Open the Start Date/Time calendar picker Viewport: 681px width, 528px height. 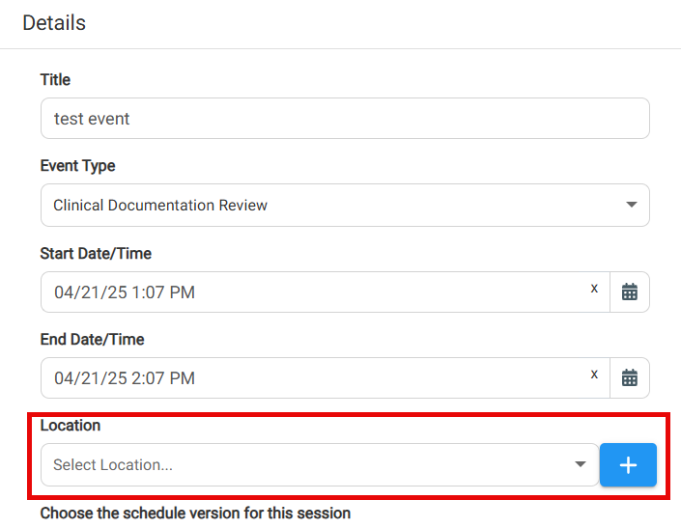[629, 292]
